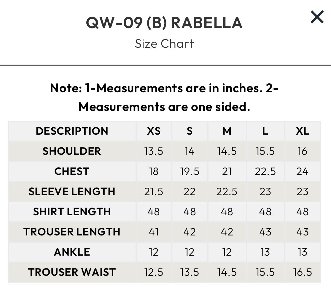Select the DESCRIPTION column header
Screen dimensions: 331x301
pos(72,131)
